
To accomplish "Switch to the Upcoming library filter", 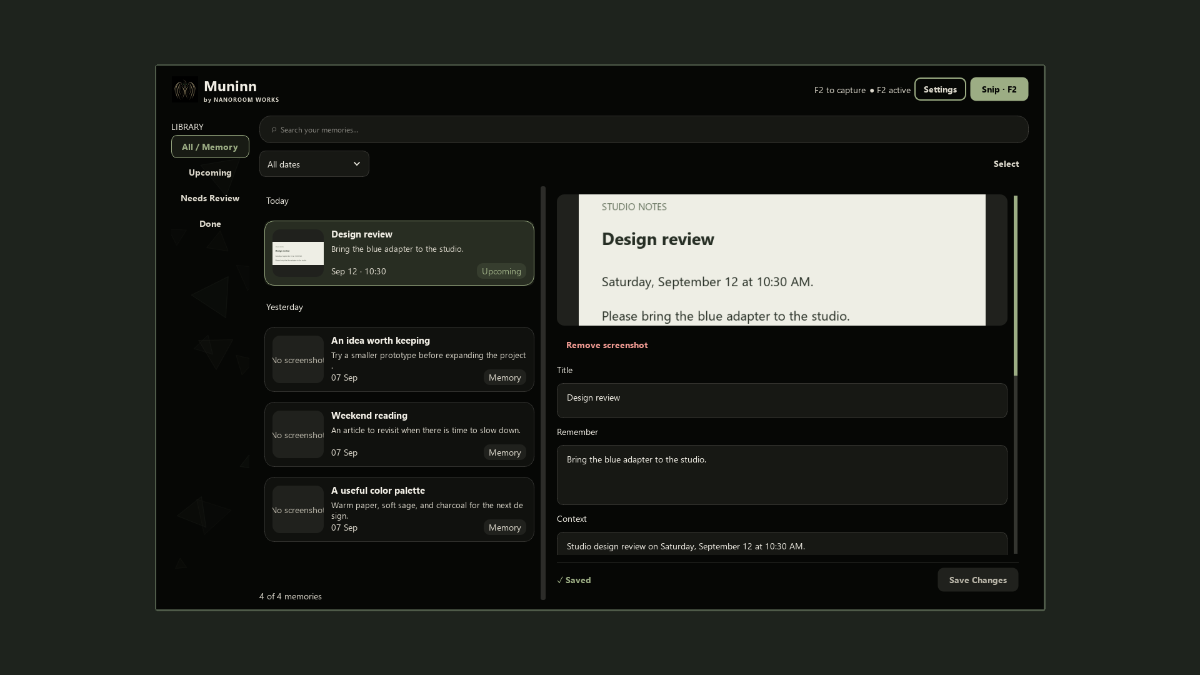I will tap(210, 172).
